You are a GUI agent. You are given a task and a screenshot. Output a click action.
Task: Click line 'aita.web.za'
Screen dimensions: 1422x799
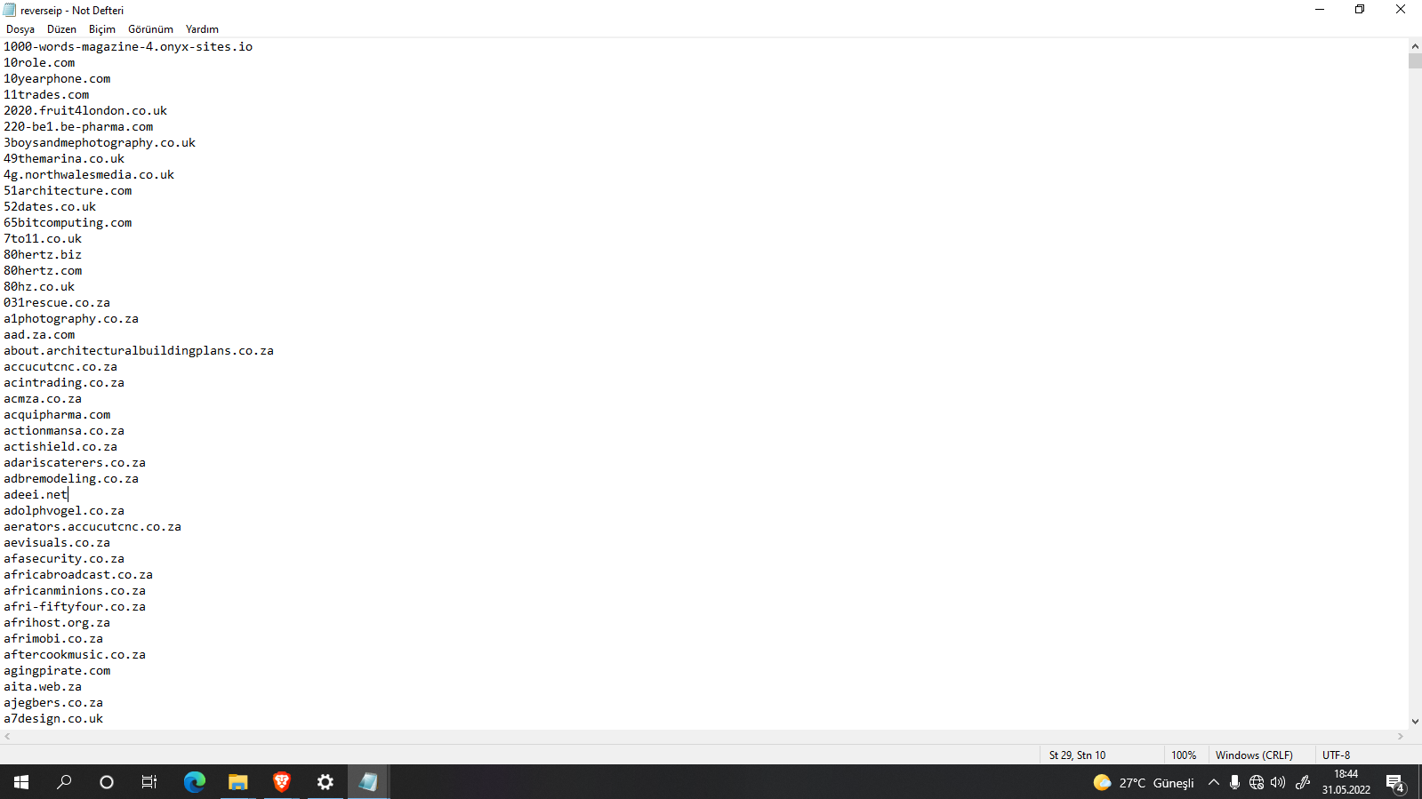click(43, 687)
